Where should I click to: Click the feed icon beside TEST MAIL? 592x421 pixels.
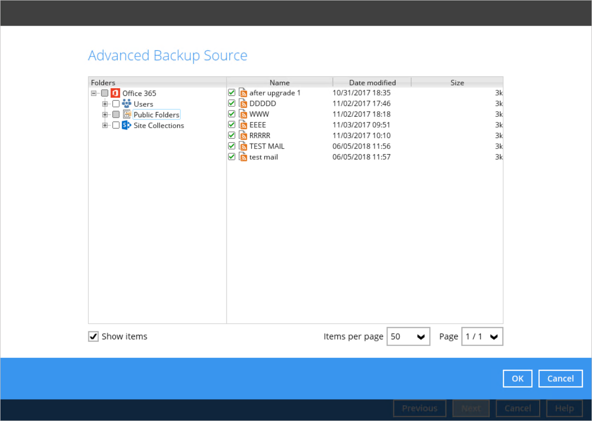click(243, 146)
